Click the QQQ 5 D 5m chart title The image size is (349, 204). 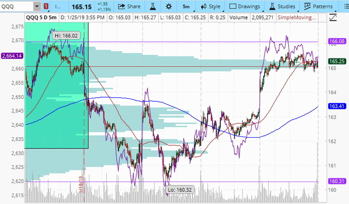41,17
